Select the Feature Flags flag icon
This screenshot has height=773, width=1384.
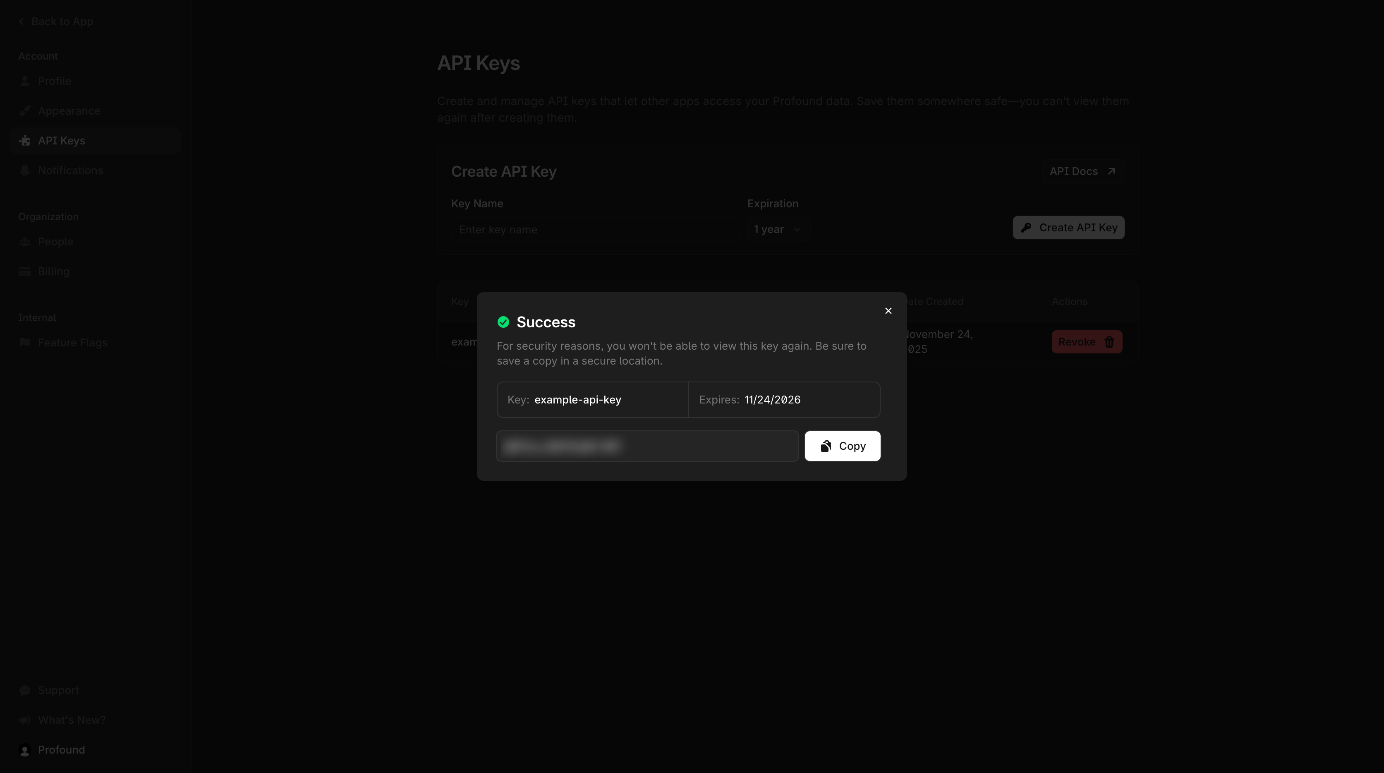pyautogui.click(x=25, y=342)
